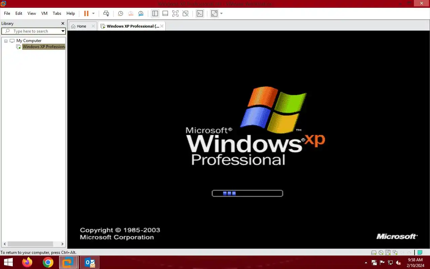The width and height of the screenshot is (430, 269).
Task: Switch to the Home tab
Action: tap(81, 26)
